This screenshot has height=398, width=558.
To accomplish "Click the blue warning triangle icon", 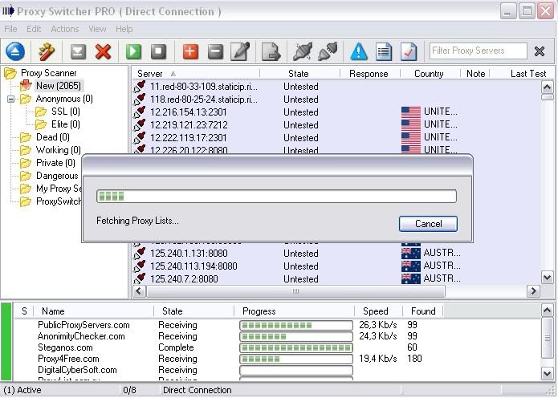I will pos(358,51).
